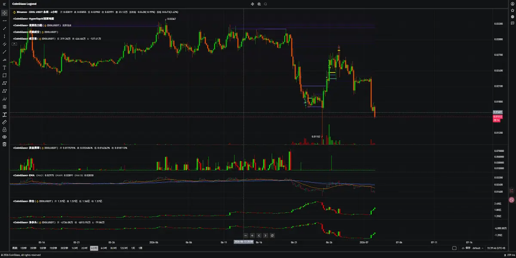Viewport: 516px width, 258px height.
Task: Switch to the 2小时 timeframe
Action: 84,248
